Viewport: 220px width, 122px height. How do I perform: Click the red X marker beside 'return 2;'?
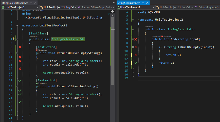point(135,55)
